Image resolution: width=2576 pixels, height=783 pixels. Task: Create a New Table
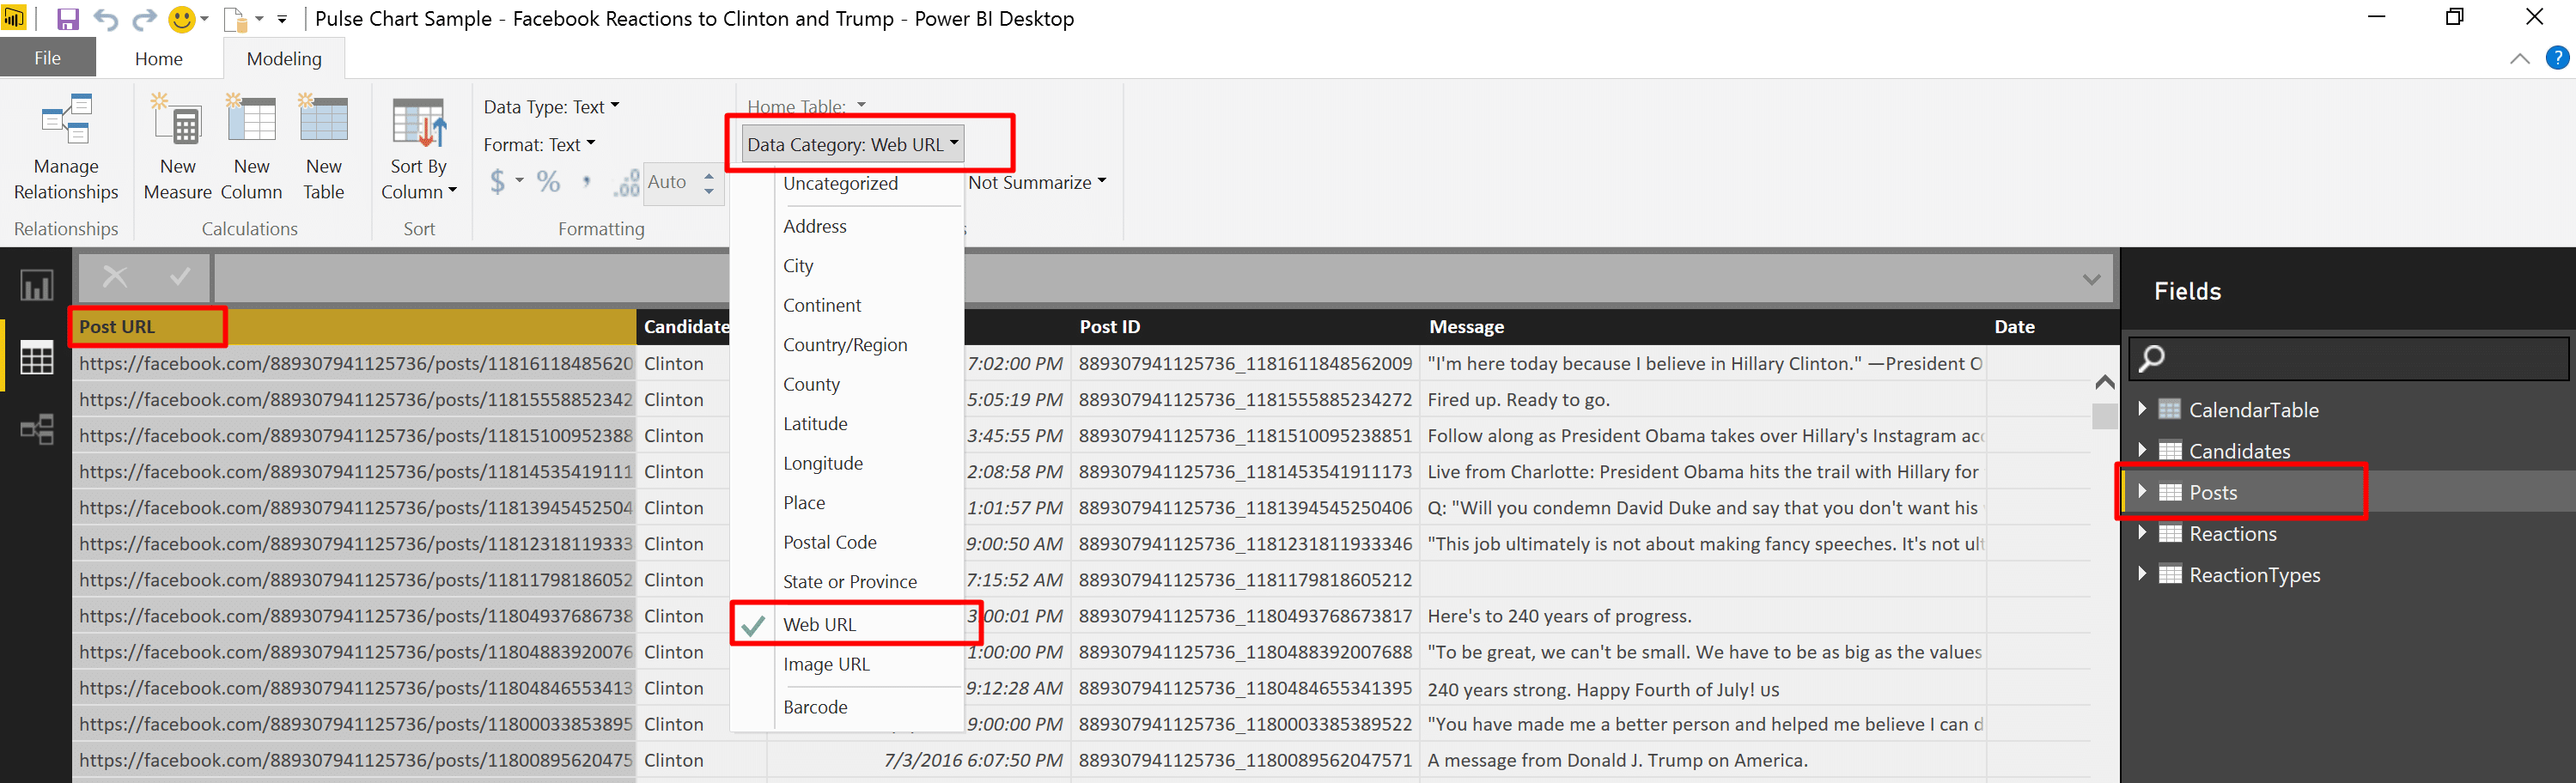tap(323, 148)
